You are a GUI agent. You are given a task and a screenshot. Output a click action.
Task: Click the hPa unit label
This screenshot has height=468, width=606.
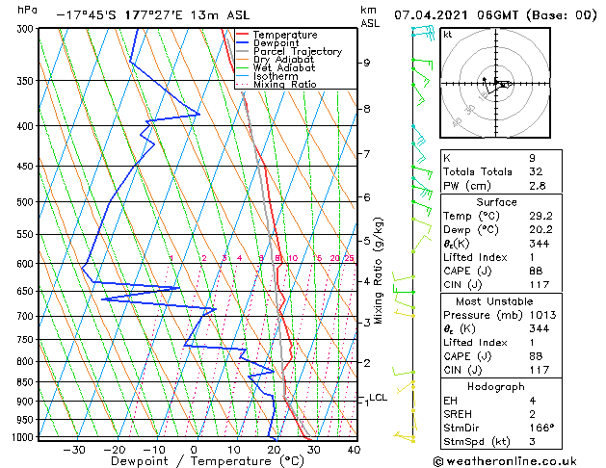point(27,10)
